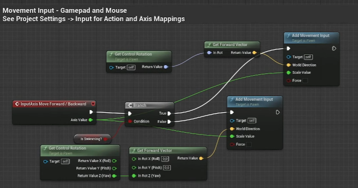Click the Movement Input - Gamepad and Mouse comment title
This screenshot has height=188, width=358.
point(65,10)
